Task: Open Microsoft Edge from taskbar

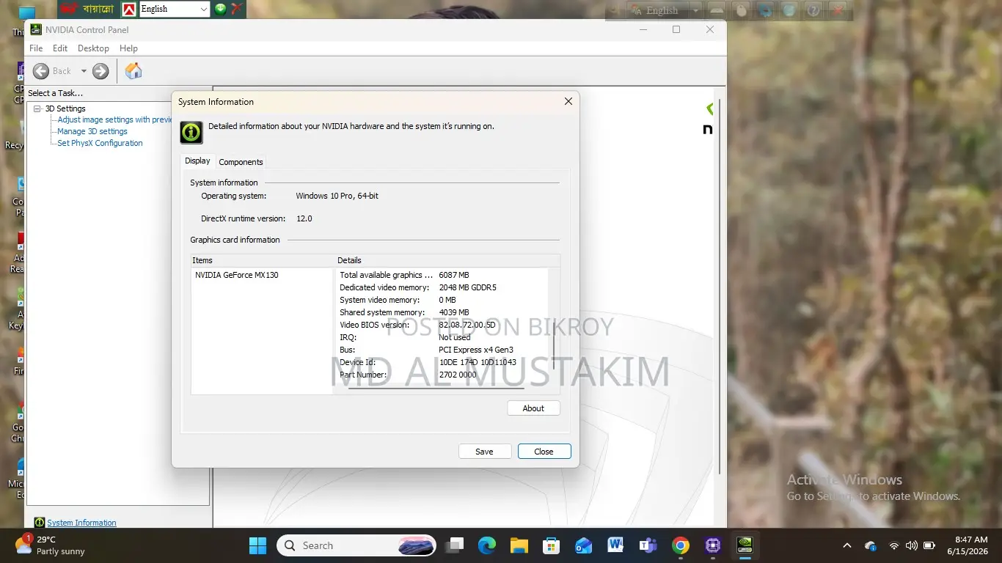Action: point(487,545)
